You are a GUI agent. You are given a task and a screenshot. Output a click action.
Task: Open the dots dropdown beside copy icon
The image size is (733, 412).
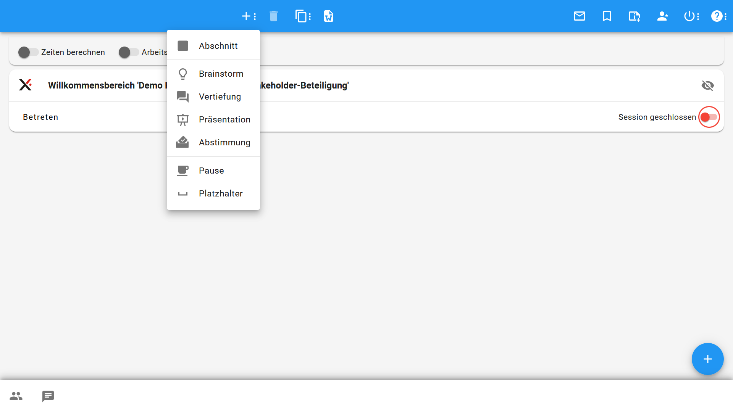(310, 16)
